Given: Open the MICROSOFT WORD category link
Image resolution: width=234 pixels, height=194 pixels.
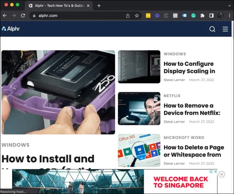Looking at the screenshot, I should click(x=184, y=137).
